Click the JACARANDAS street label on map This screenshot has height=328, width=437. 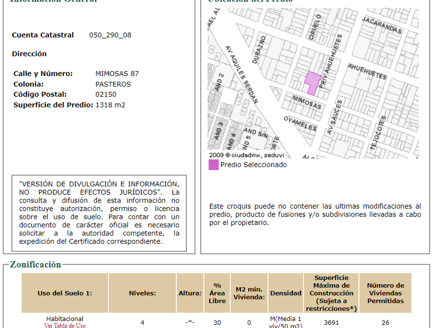tap(382, 24)
